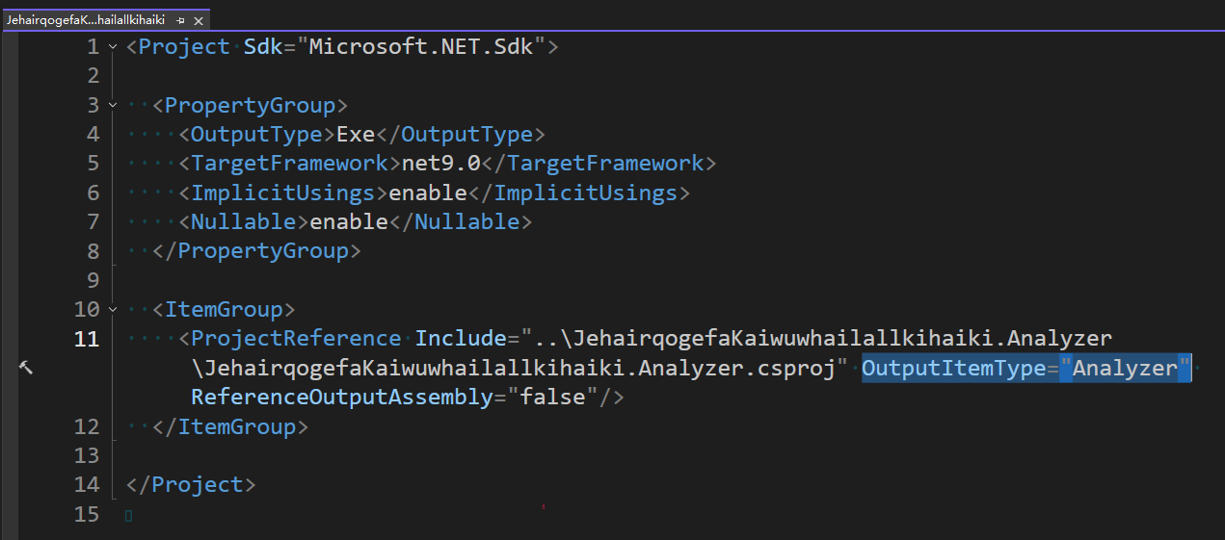
Task: Click the highlighted "Analyzer" attribute value
Action: point(1125,368)
